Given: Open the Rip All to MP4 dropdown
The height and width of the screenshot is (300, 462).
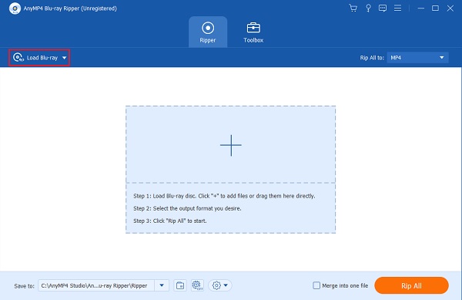Looking at the screenshot, I should 417,58.
